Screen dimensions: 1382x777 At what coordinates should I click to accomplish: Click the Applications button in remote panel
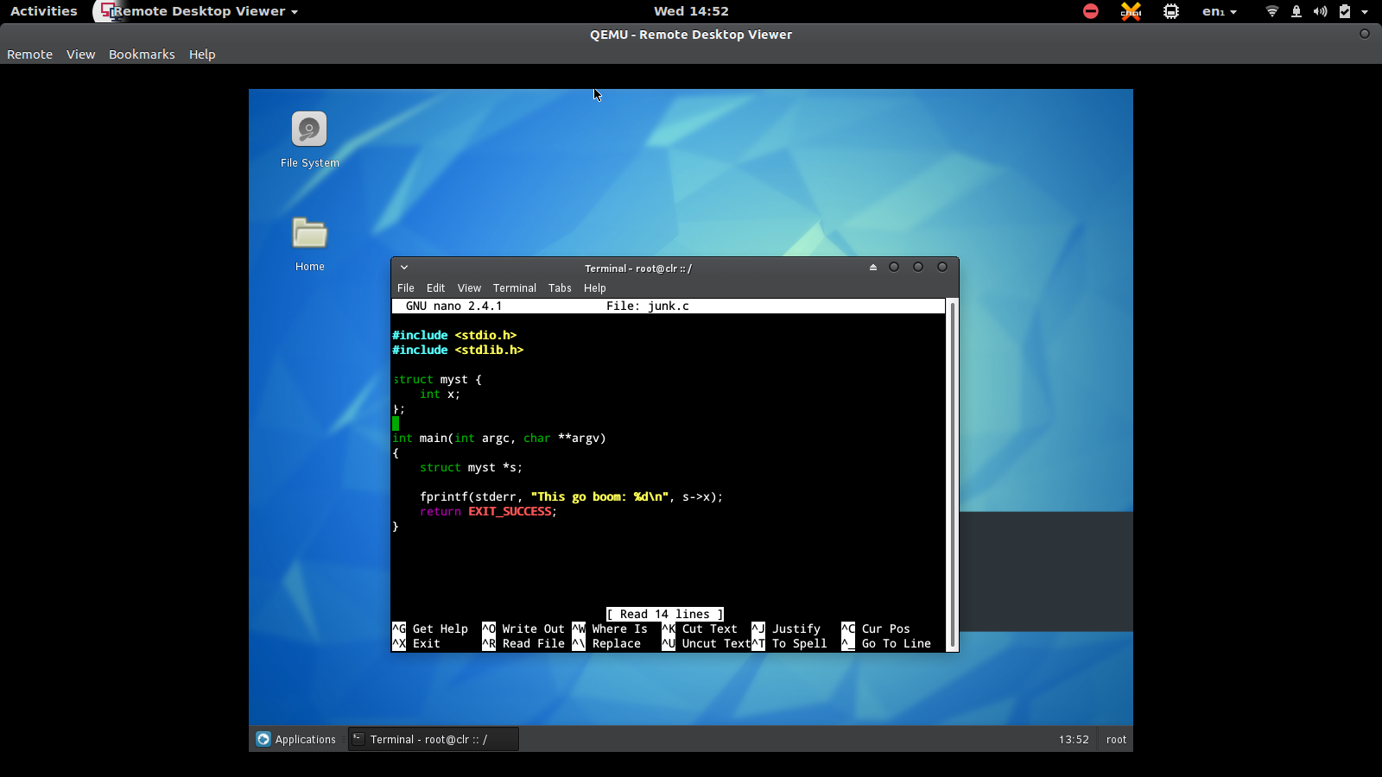tap(296, 739)
